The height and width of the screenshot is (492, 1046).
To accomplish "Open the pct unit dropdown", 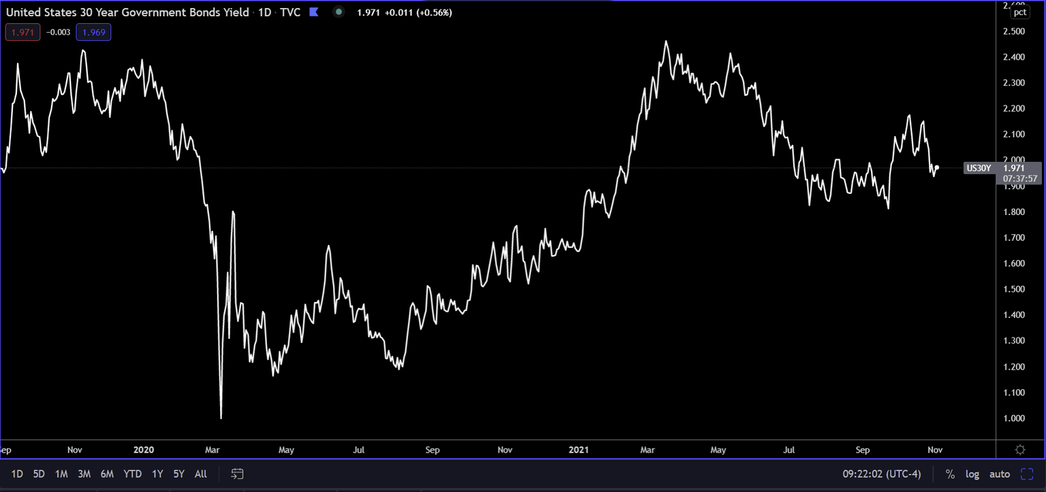I will 1019,12.
